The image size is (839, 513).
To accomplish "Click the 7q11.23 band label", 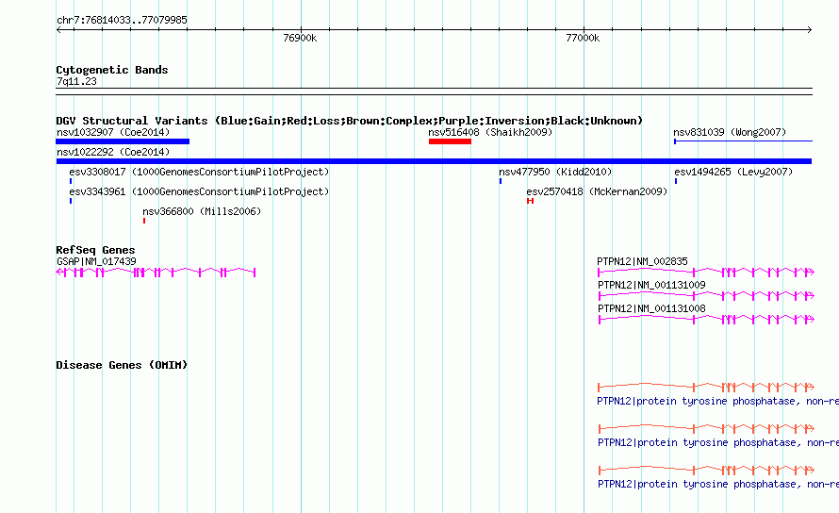I will [x=76, y=81].
